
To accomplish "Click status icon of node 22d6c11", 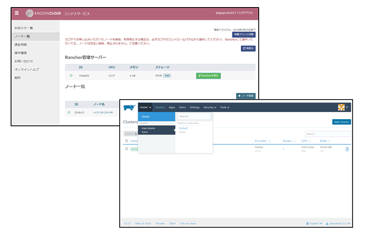I will click(68, 112).
